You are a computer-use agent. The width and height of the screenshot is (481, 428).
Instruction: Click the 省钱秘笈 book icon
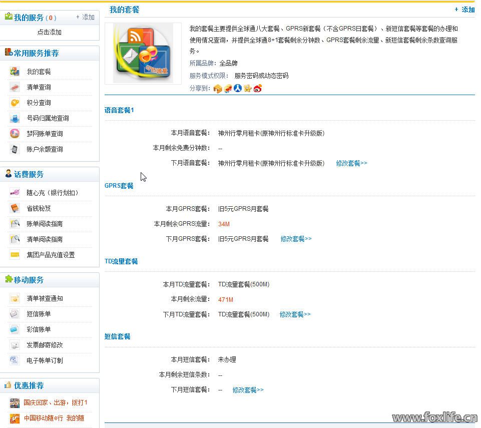(x=15, y=208)
